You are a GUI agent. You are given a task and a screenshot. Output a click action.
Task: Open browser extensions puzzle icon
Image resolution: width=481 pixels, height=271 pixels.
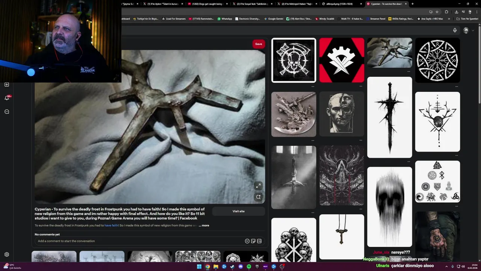click(x=446, y=12)
